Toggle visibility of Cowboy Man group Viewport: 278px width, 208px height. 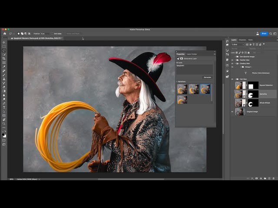(232, 64)
